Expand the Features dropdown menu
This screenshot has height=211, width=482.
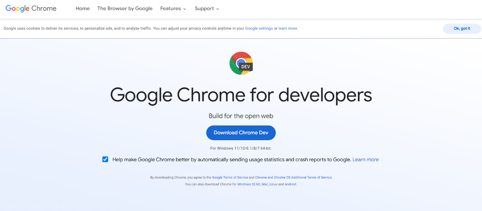(x=173, y=8)
